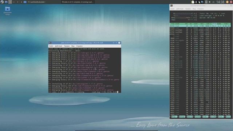This screenshot has width=233, height=131.
Task: Click htop Nice - function key
Action: tap(221, 117)
